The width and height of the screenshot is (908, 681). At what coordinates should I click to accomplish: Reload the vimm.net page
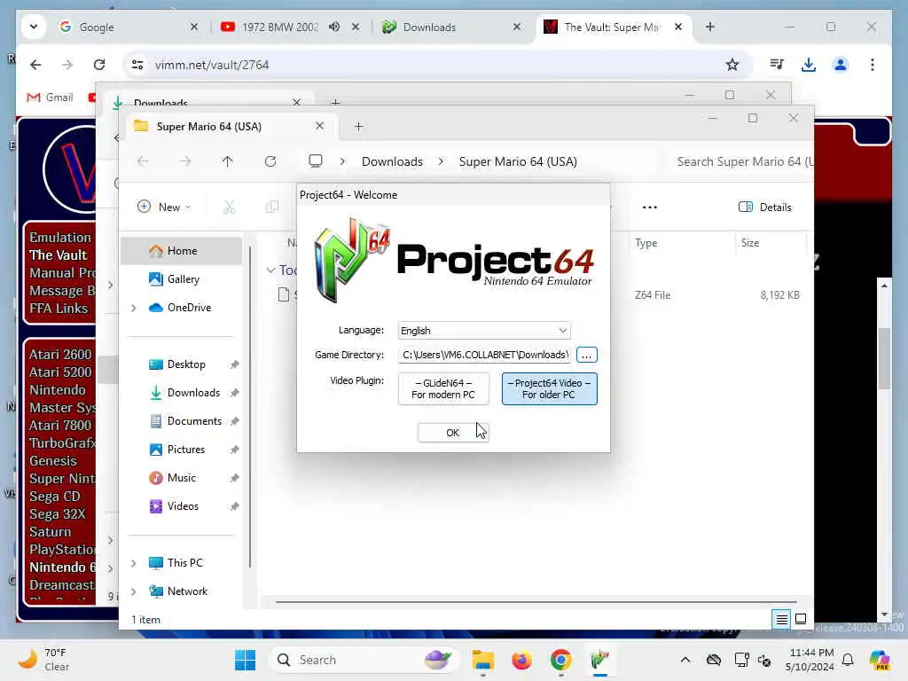pyautogui.click(x=99, y=65)
